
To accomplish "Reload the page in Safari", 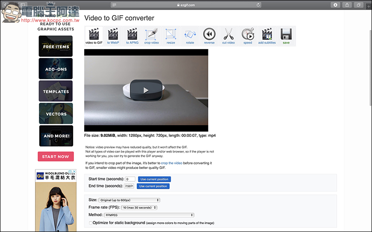I will pos(258,5).
